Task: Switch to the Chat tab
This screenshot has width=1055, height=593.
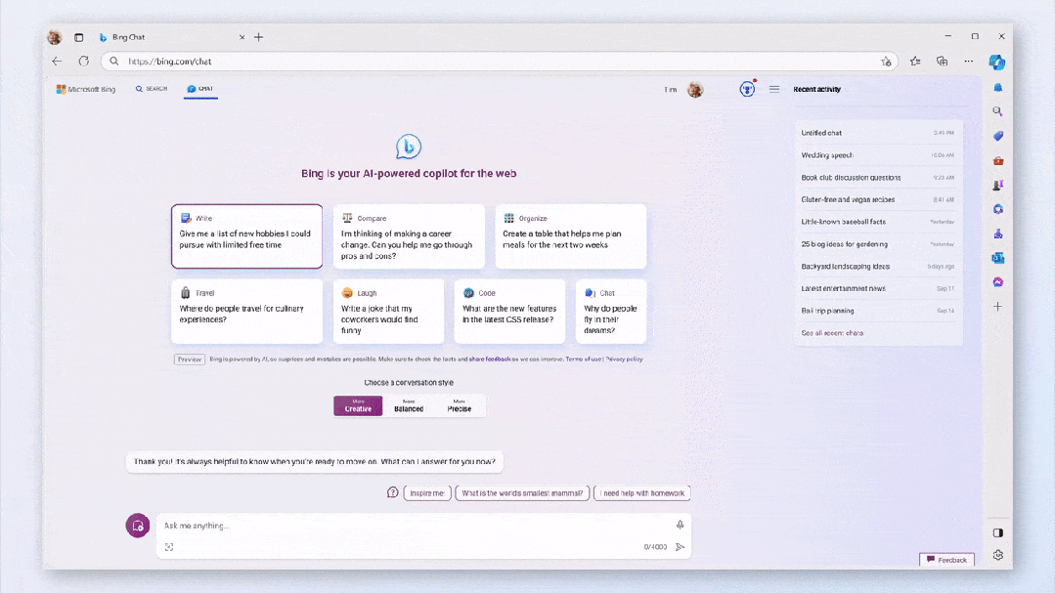Action: pyautogui.click(x=200, y=89)
